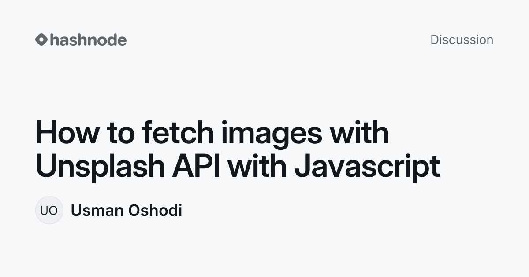Click the surname Oshodi
Image resolution: width=529 pixels, height=277 pixels.
[x=155, y=211]
